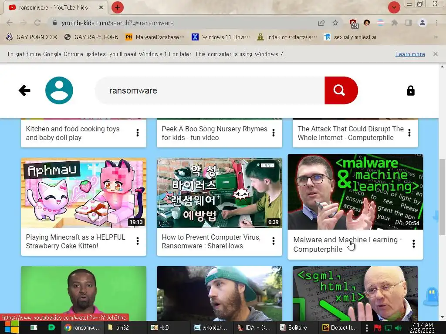
Task: Open options for The Attack That Could Disrupt video
Action: (x=409, y=133)
